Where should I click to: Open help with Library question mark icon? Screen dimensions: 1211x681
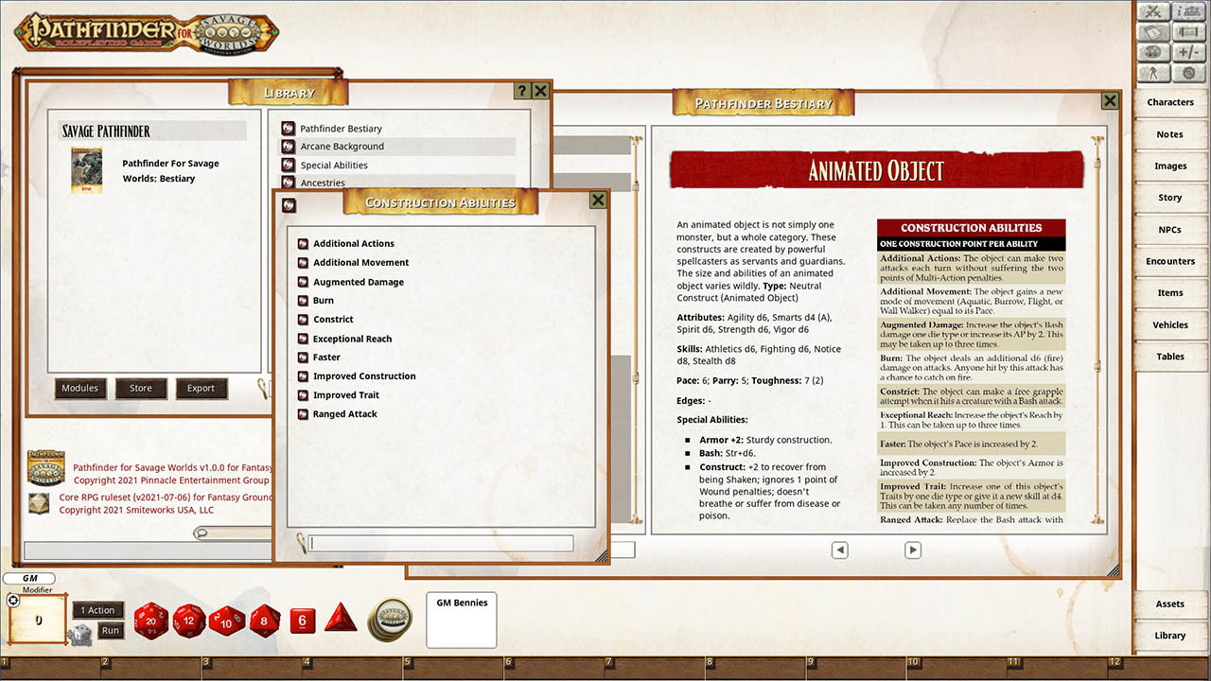coord(521,91)
